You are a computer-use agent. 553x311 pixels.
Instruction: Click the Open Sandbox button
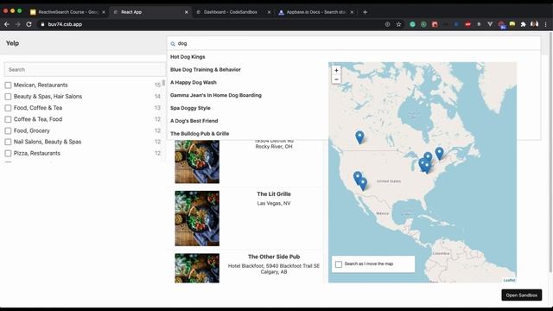point(522,295)
